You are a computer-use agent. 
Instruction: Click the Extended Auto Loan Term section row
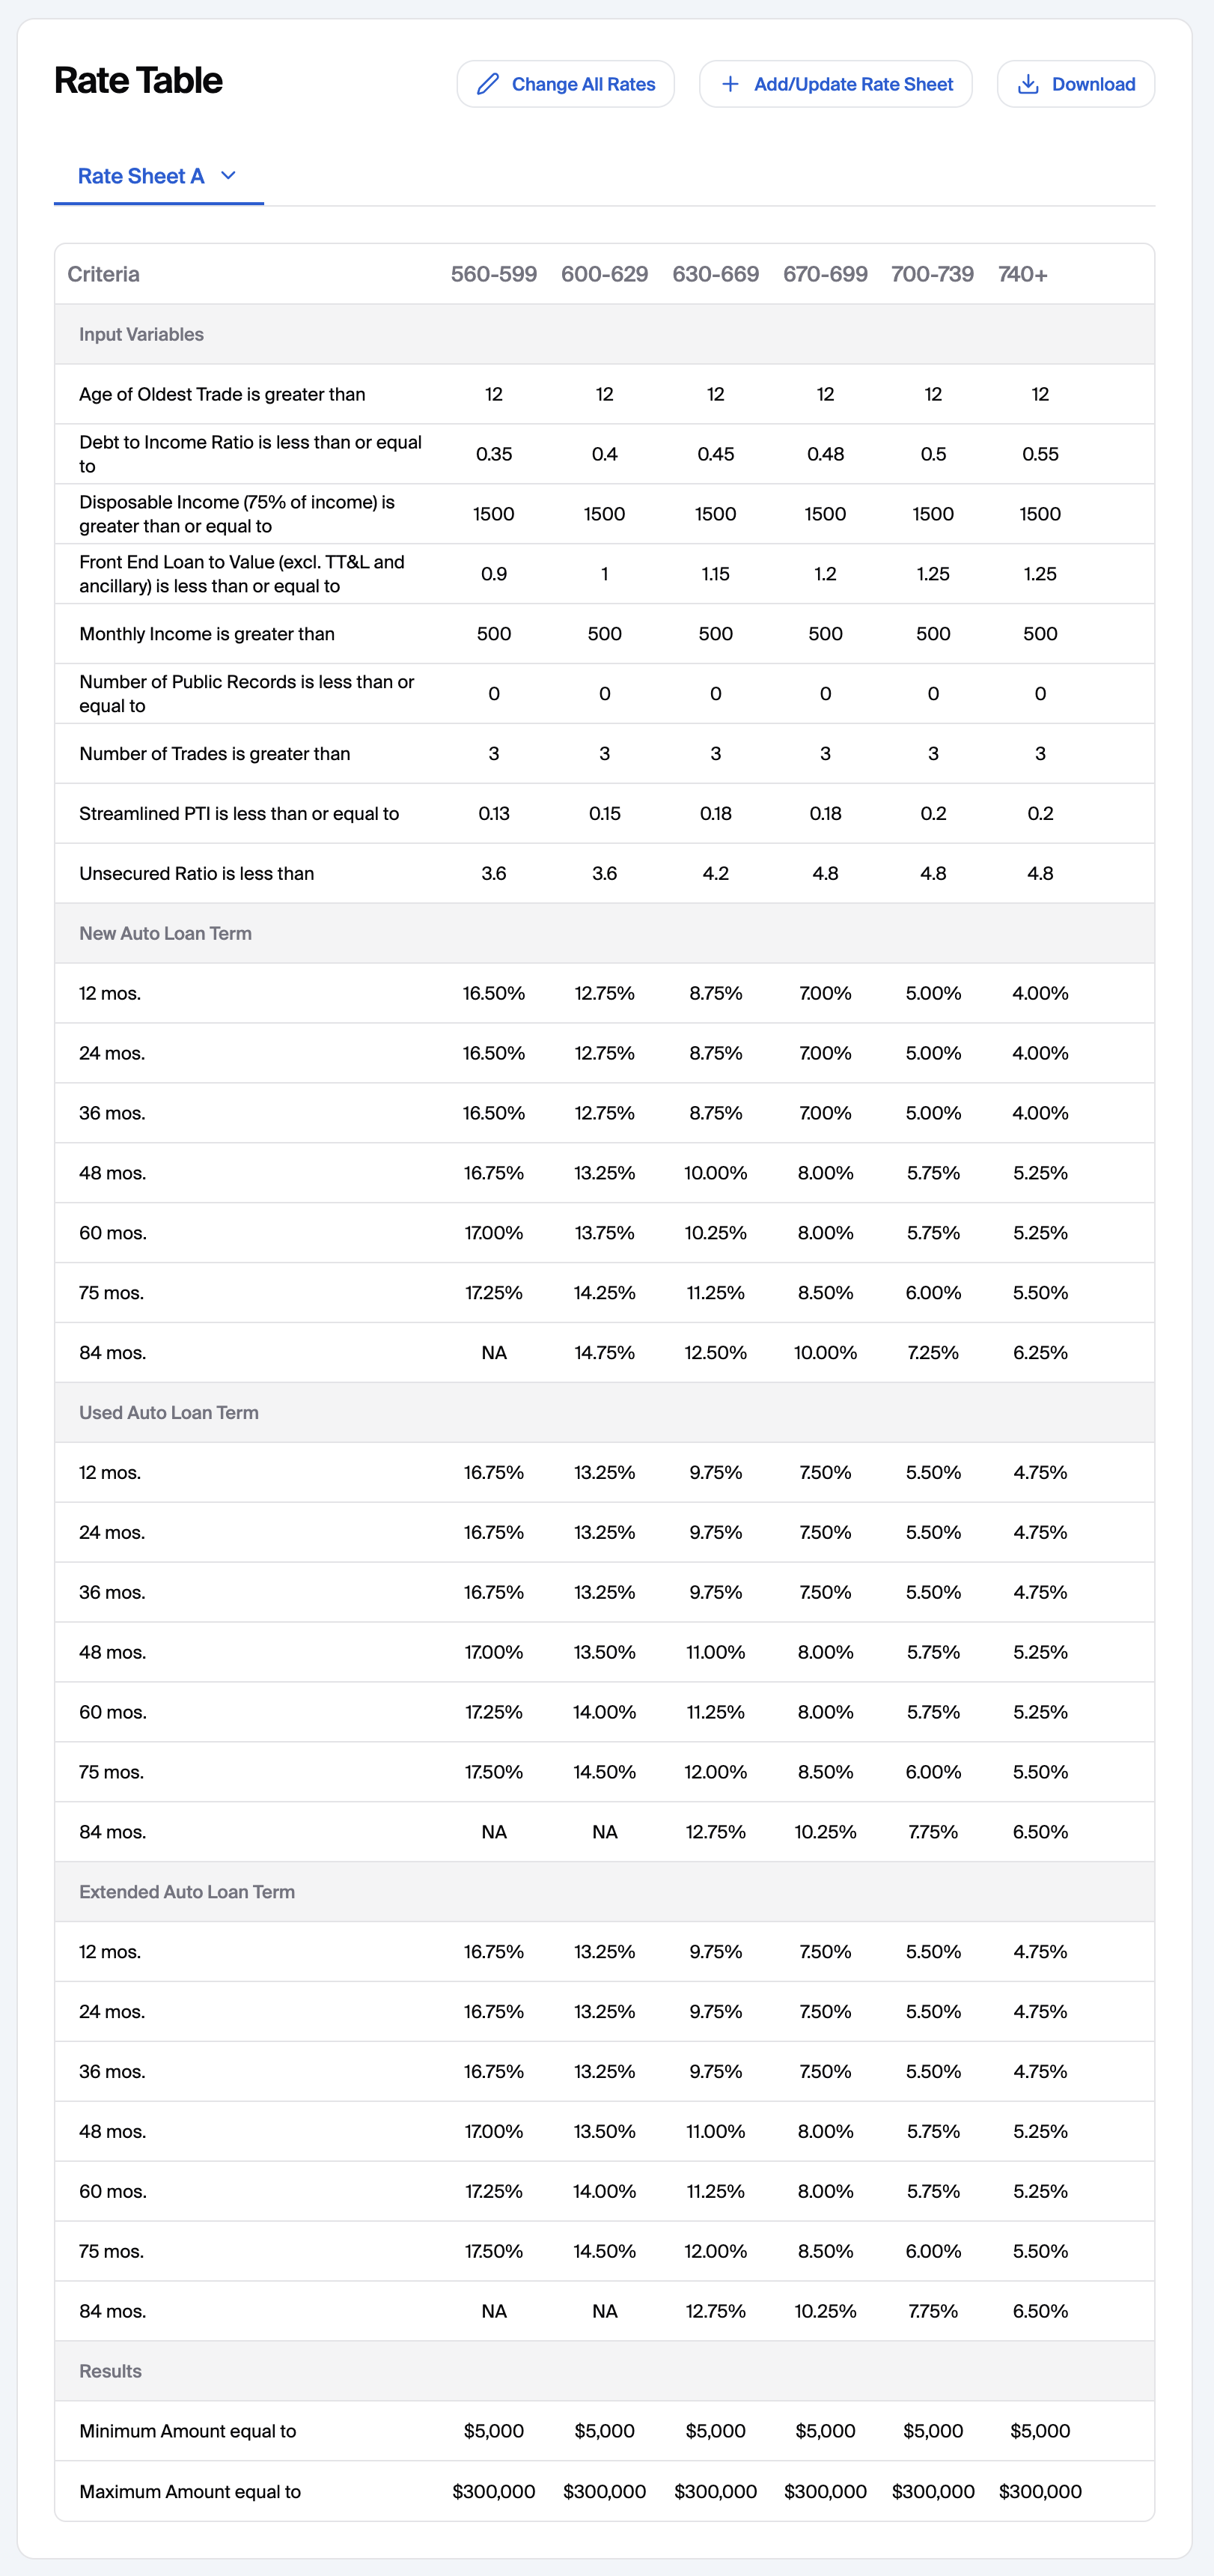coord(605,1891)
